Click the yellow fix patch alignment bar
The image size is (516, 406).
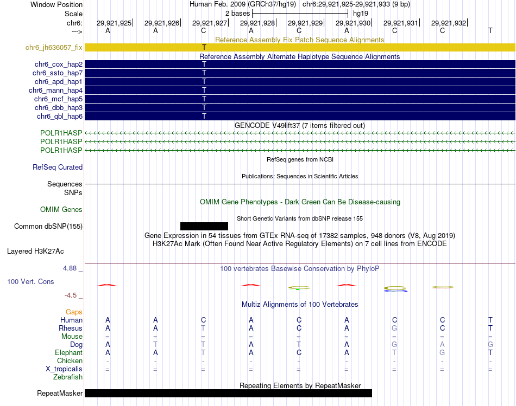click(300, 47)
